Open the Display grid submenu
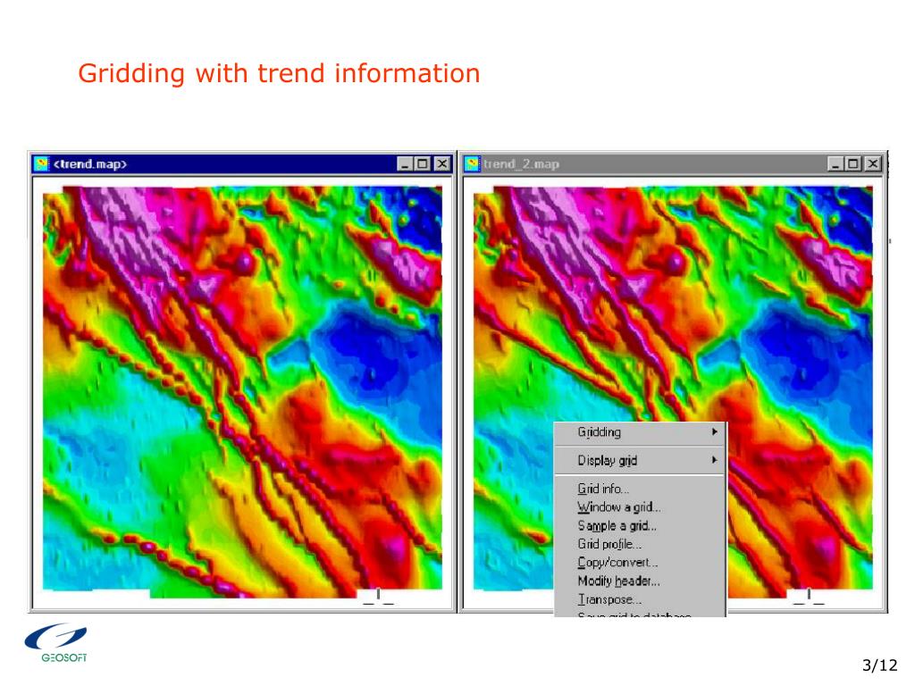 click(640, 460)
